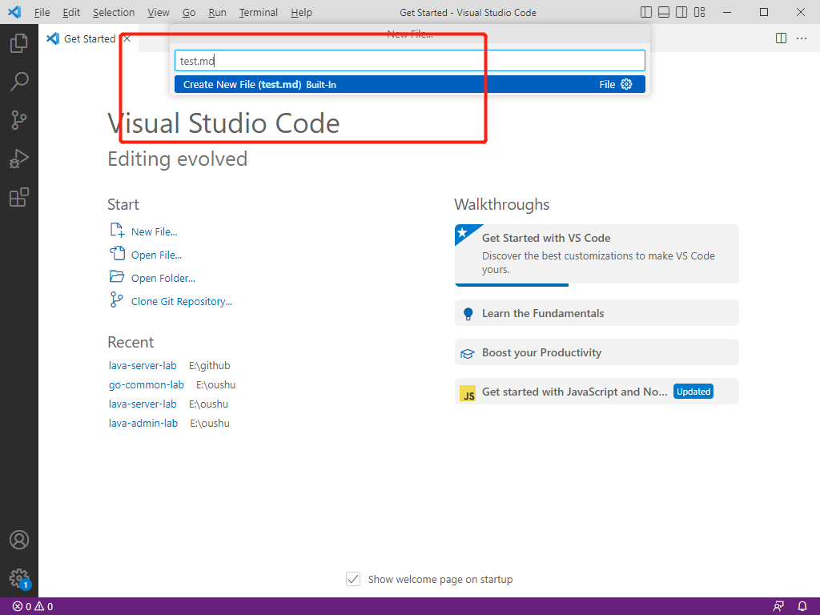820x615 pixels.
Task: Open feedback icon in status bar
Action: click(x=778, y=607)
